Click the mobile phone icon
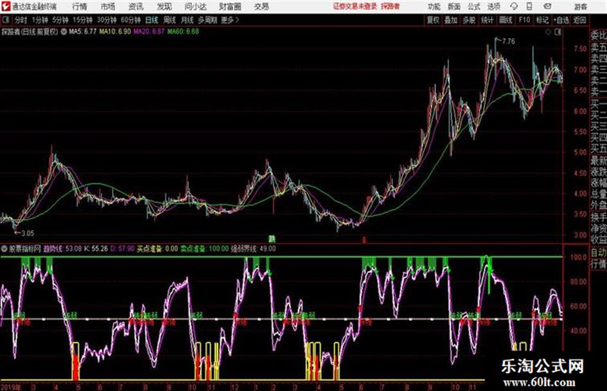 coord(529,6)
